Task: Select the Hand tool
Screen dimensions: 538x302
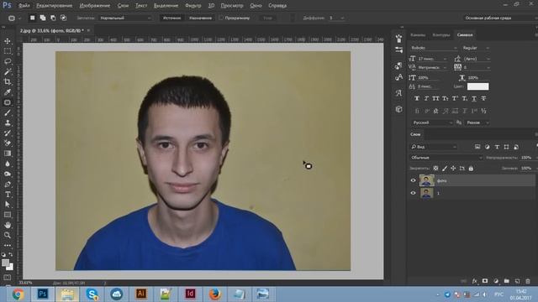Action: coord(8,225)
